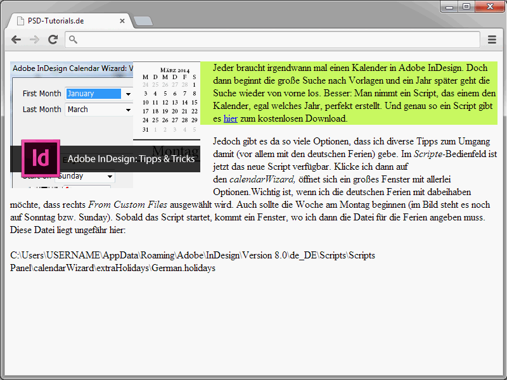Open the Last Month dropdown showing March

99,110
